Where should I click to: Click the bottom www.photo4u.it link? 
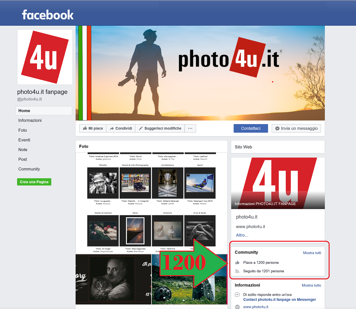click(256, 307)
